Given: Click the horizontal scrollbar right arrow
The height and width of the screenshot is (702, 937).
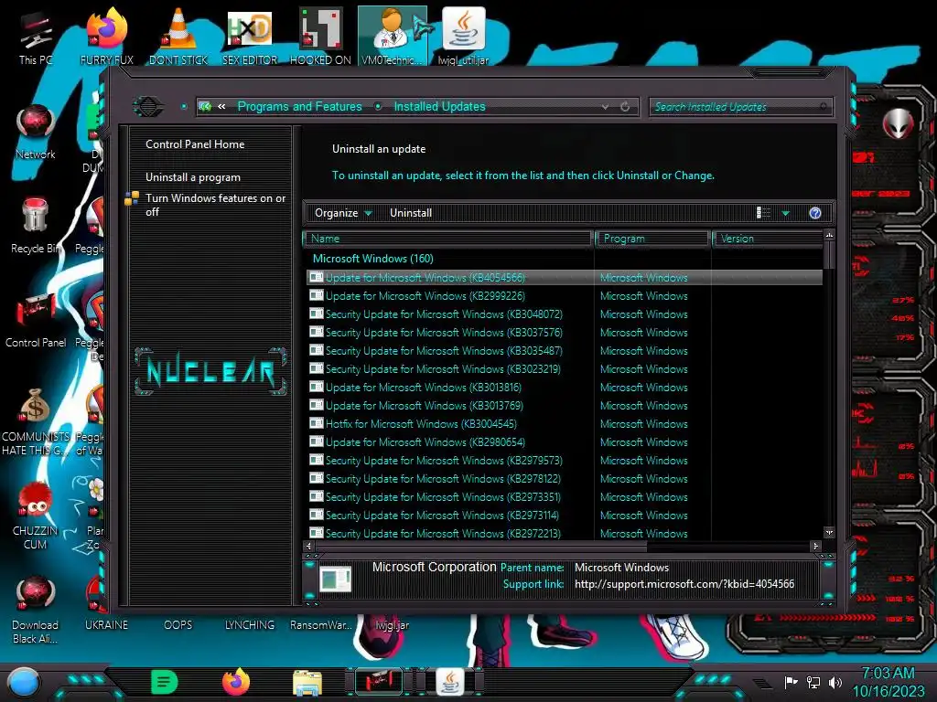Looking at the screenshot, I should pyautogui.click(x=815, y=546).
